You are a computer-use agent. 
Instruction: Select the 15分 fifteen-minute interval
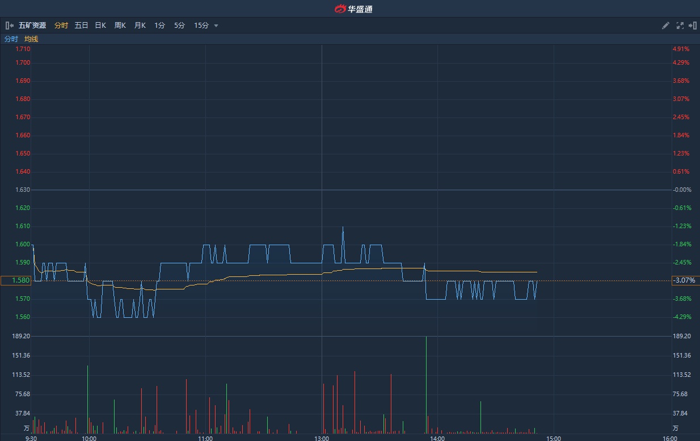(201, 26)
